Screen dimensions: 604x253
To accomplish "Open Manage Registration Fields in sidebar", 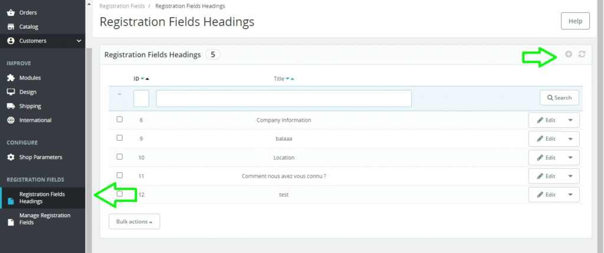I will 44,219.
